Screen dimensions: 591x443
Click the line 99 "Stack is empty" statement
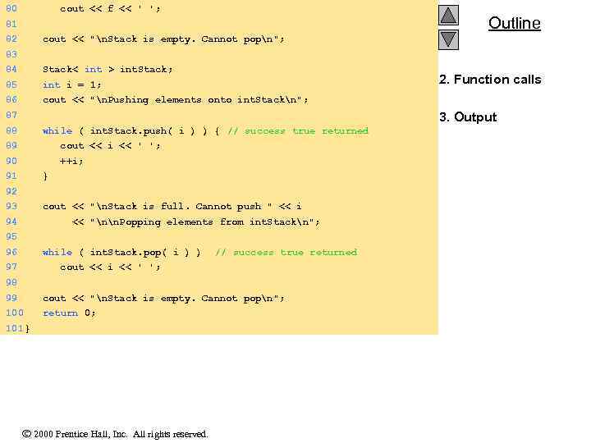click(163, 299)
